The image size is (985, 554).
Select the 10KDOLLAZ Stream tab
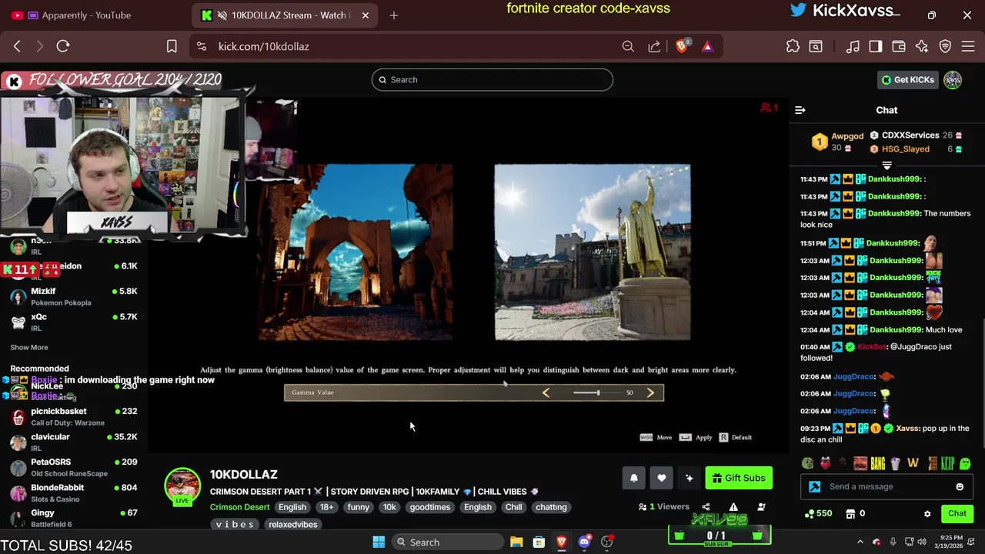tap(283, 15)
